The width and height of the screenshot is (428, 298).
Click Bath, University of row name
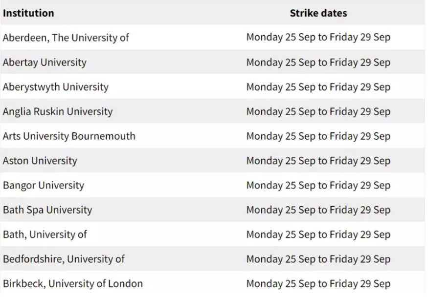pos(45,234)
